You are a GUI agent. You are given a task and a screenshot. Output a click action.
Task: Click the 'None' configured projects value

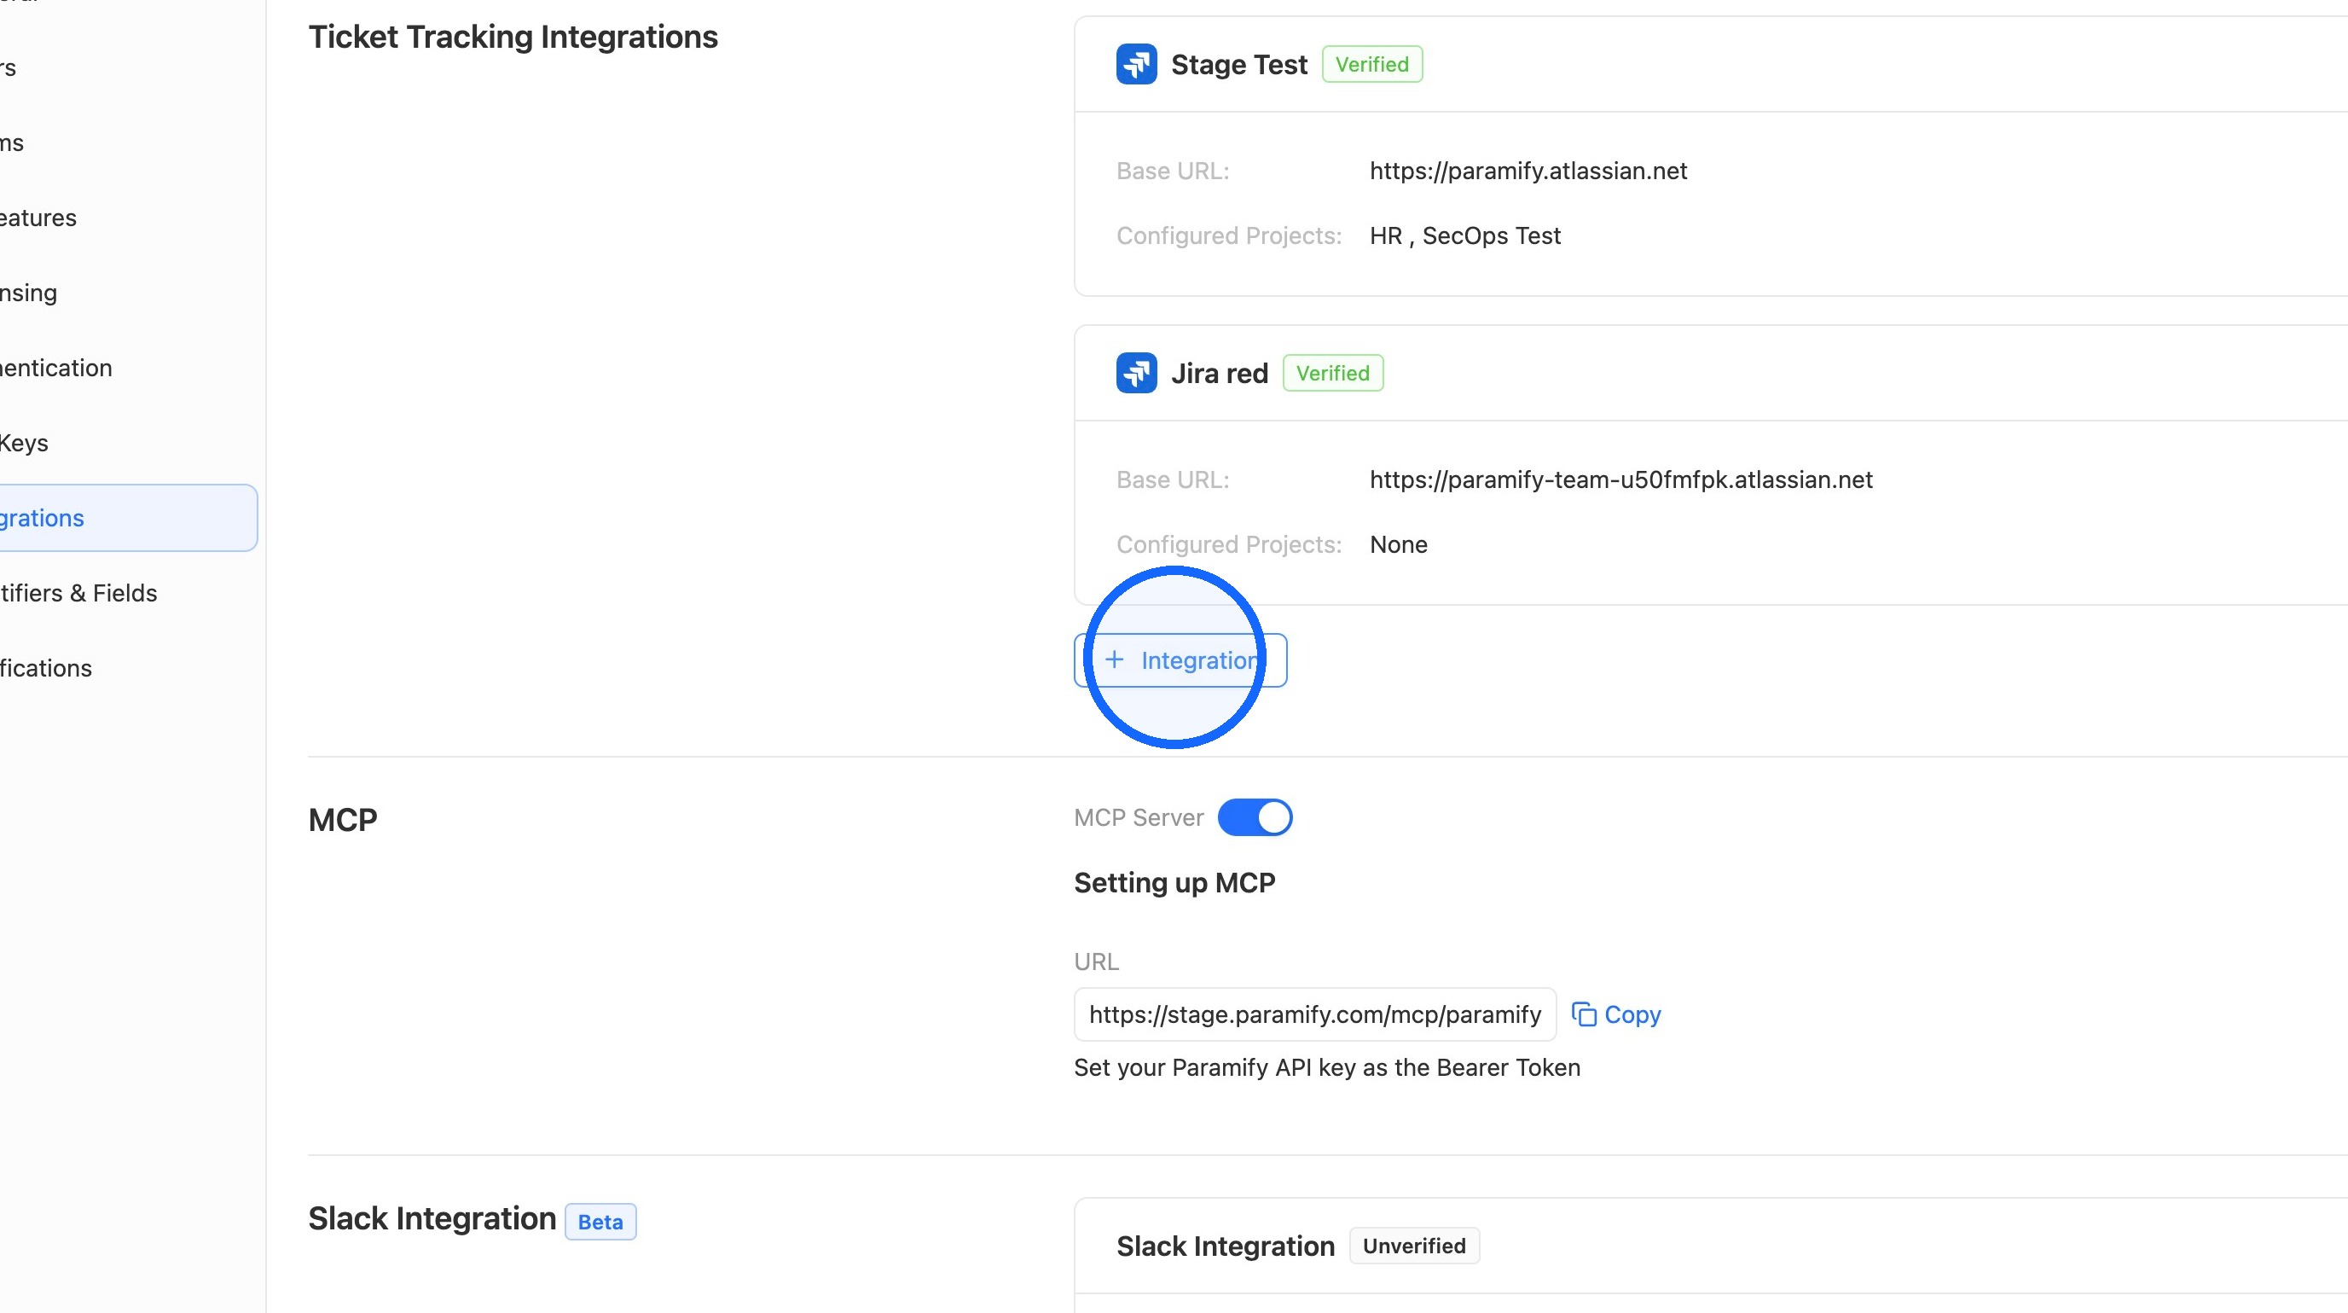click(1398, 544)
